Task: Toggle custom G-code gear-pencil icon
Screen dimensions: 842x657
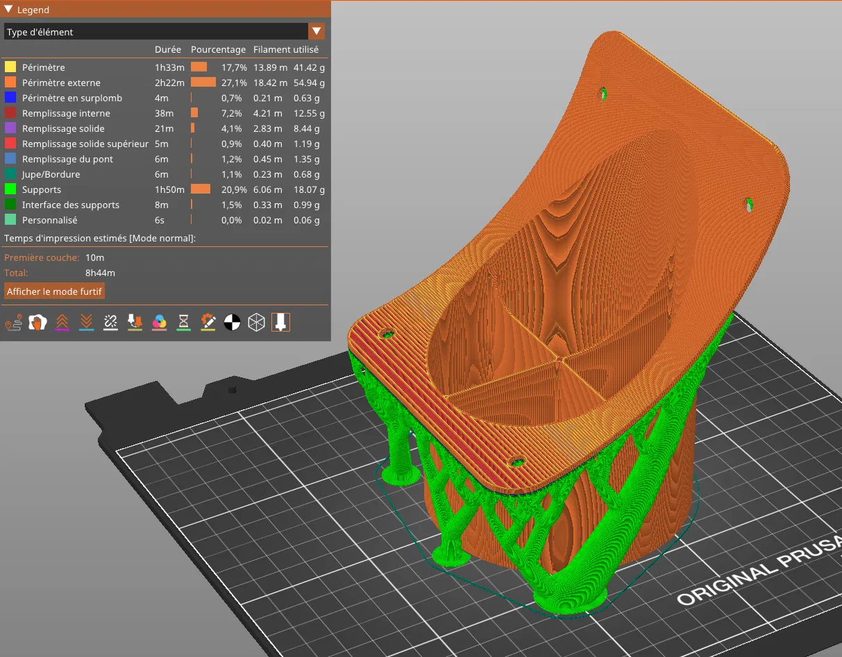Action: click(208, 323)
